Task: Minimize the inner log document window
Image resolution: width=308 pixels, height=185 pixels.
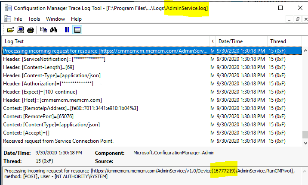Action: 289,19
